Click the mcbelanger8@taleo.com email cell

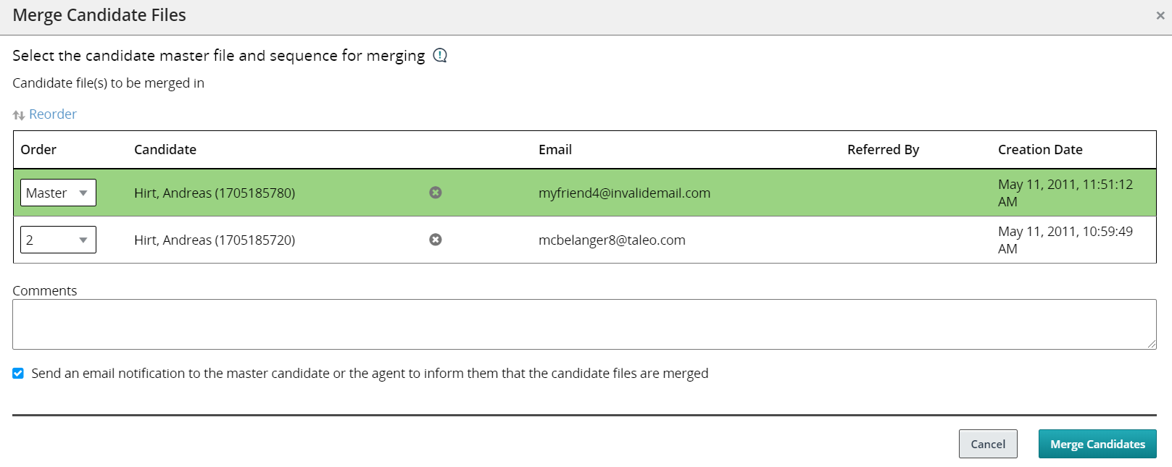[x=612, y=240]
